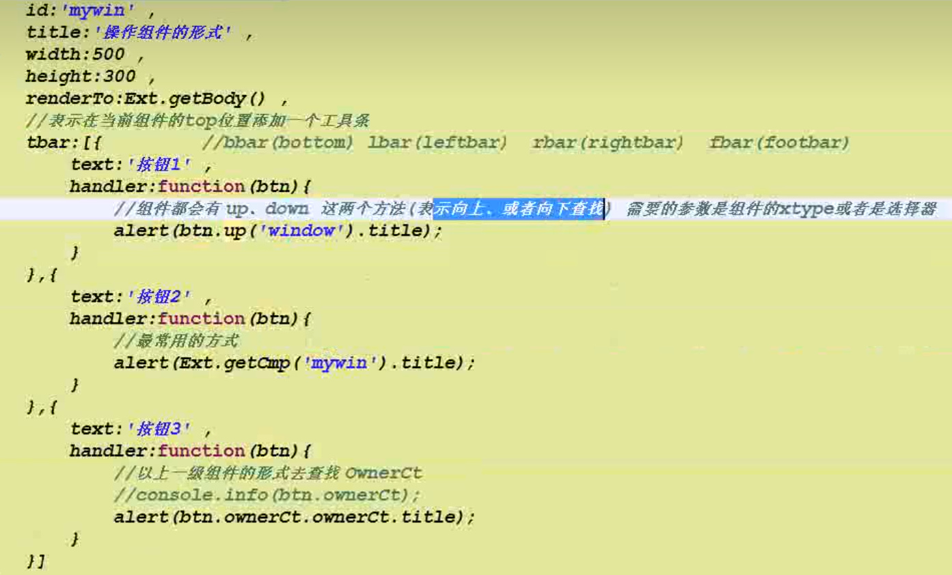Click the 需要的参数是组件的xtype或者是选择器 comment
Viewport: 952px width, 575px height.
click(781, 209)
